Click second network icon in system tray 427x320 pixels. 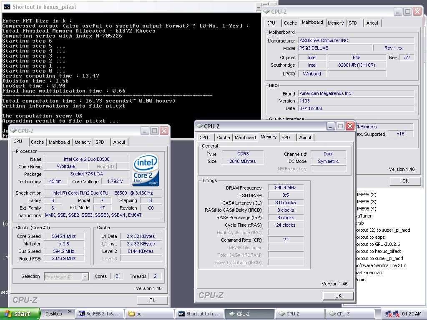click(396, 314)
